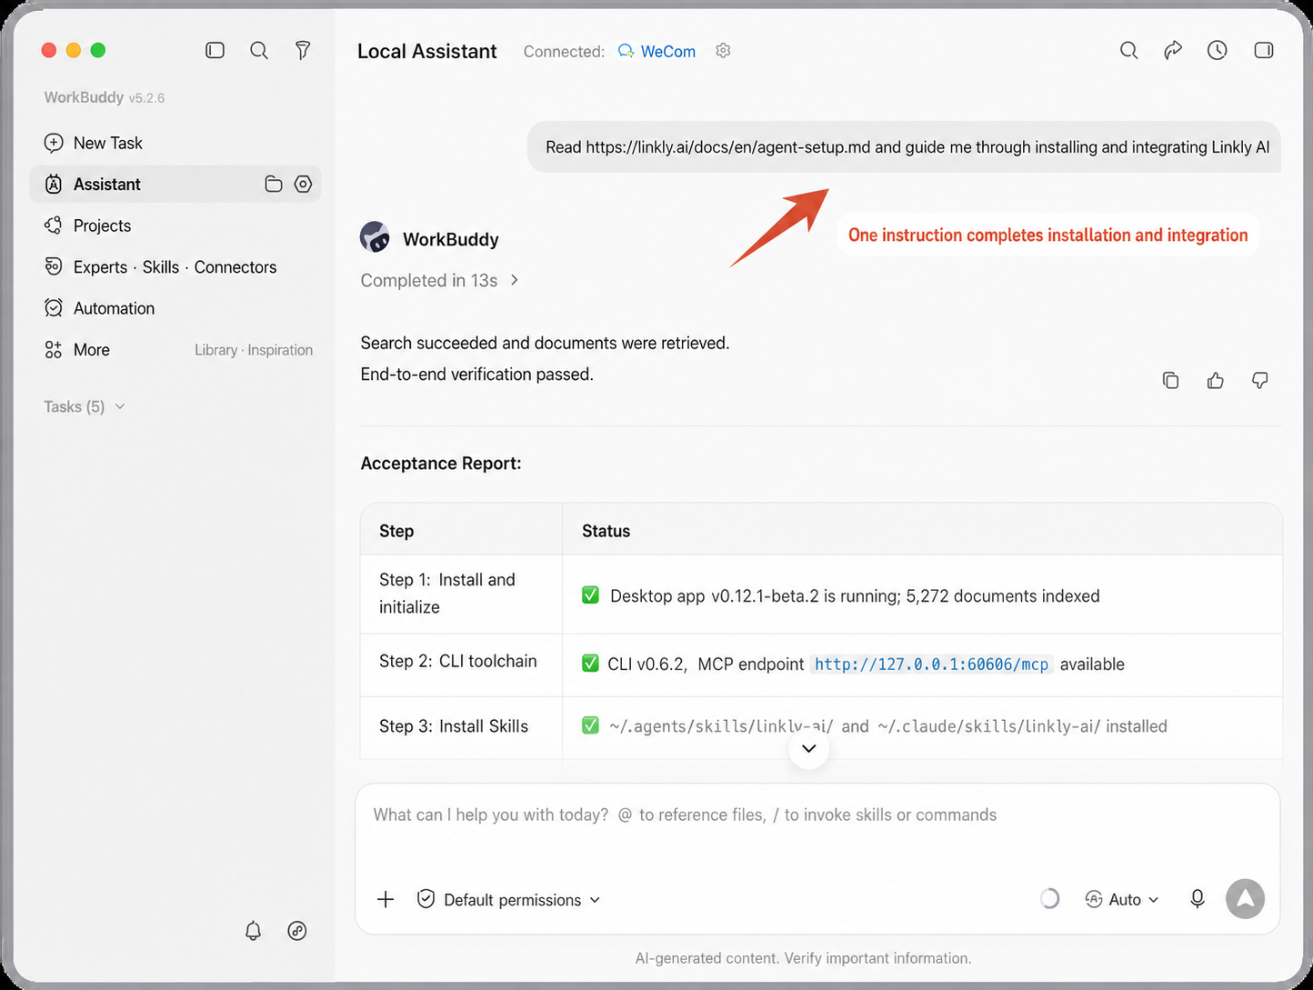Open connection settings gear next to WeCom
Screen dimensions: 1313x990
tap(723, 51)
